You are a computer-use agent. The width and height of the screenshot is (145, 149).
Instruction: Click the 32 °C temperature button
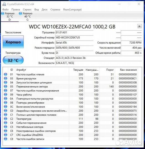point(13,60)
